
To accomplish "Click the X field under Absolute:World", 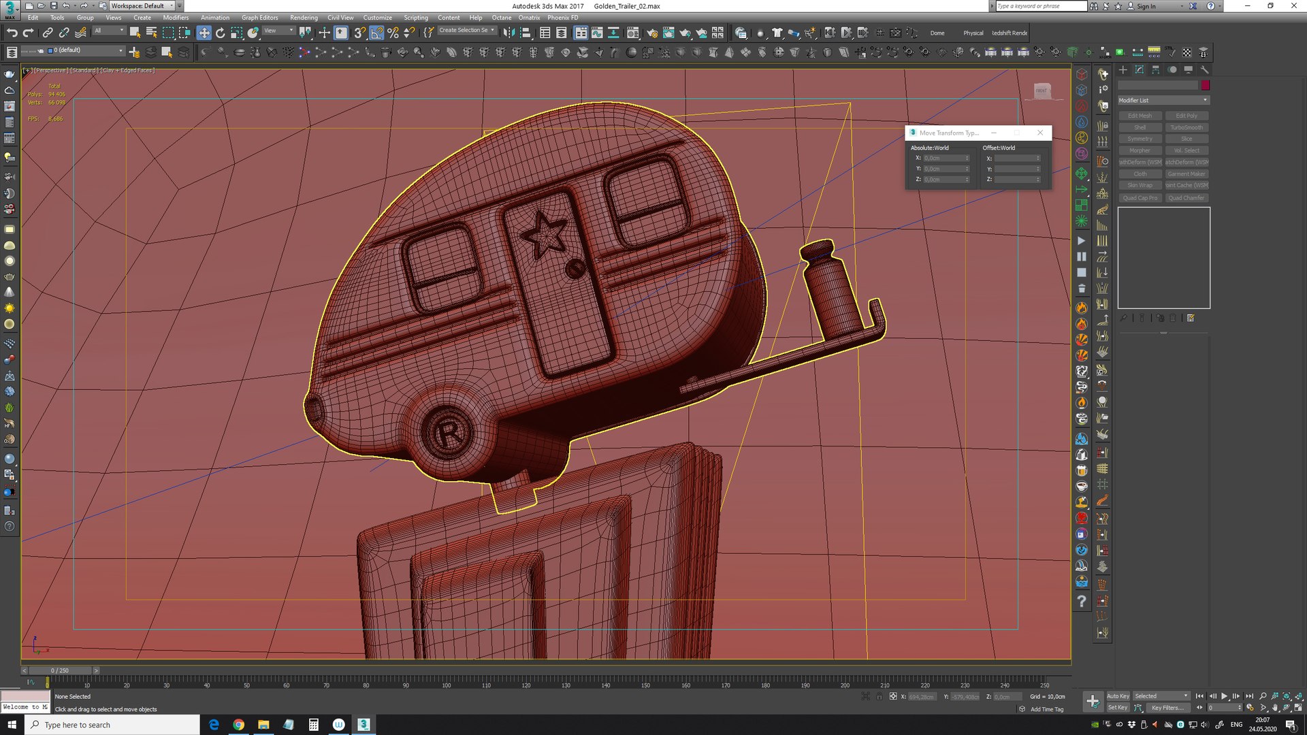I will [946, 158].
